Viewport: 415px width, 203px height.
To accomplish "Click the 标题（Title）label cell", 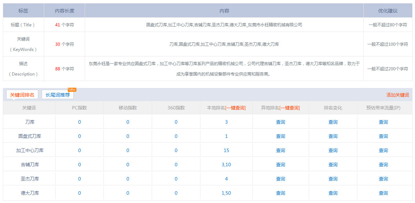I will click(x=23, y=25).
